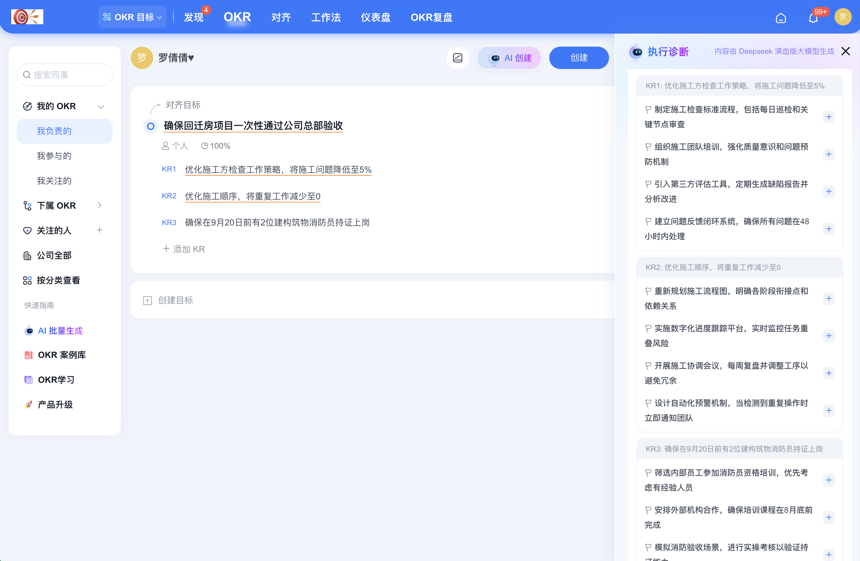This screenshot has height=561, width=860.
Task: Click the blue 创建 button
Action: tap(579, 58)
